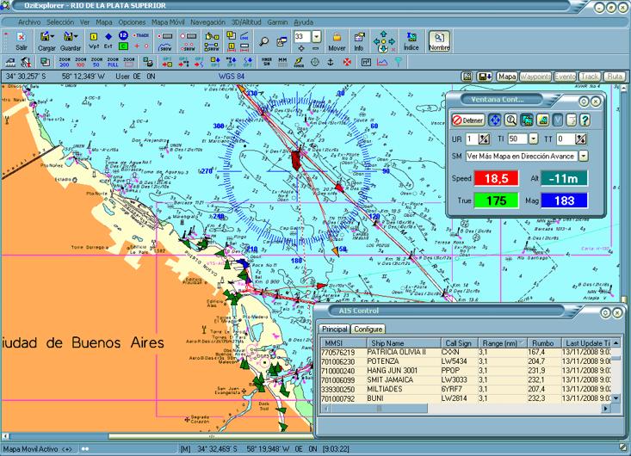Open the Garmin menu
This screenshot has width=631, height=456.
277,22
